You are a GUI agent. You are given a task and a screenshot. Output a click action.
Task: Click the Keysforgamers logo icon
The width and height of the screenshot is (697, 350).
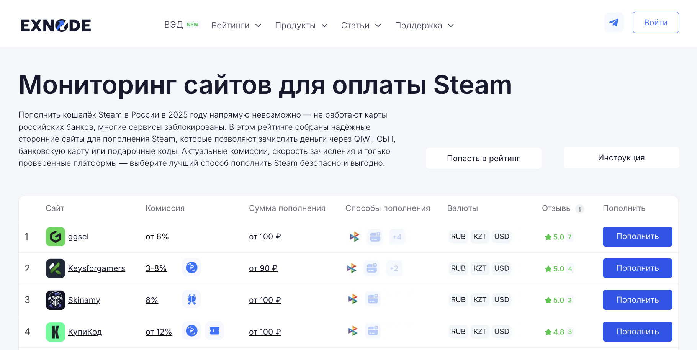pos(56,268)
